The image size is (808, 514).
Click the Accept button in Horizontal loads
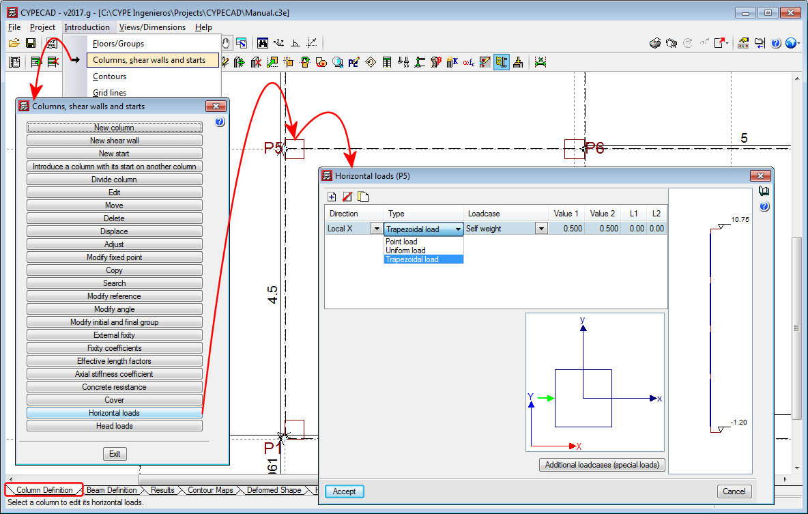pyautogui.click(x=345, y=491)
